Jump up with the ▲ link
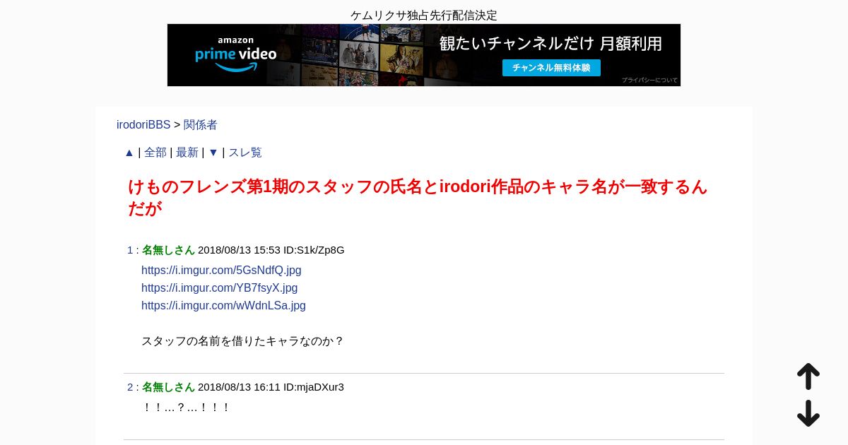Viewport: 848px width, 445px height. pos(129,153)
